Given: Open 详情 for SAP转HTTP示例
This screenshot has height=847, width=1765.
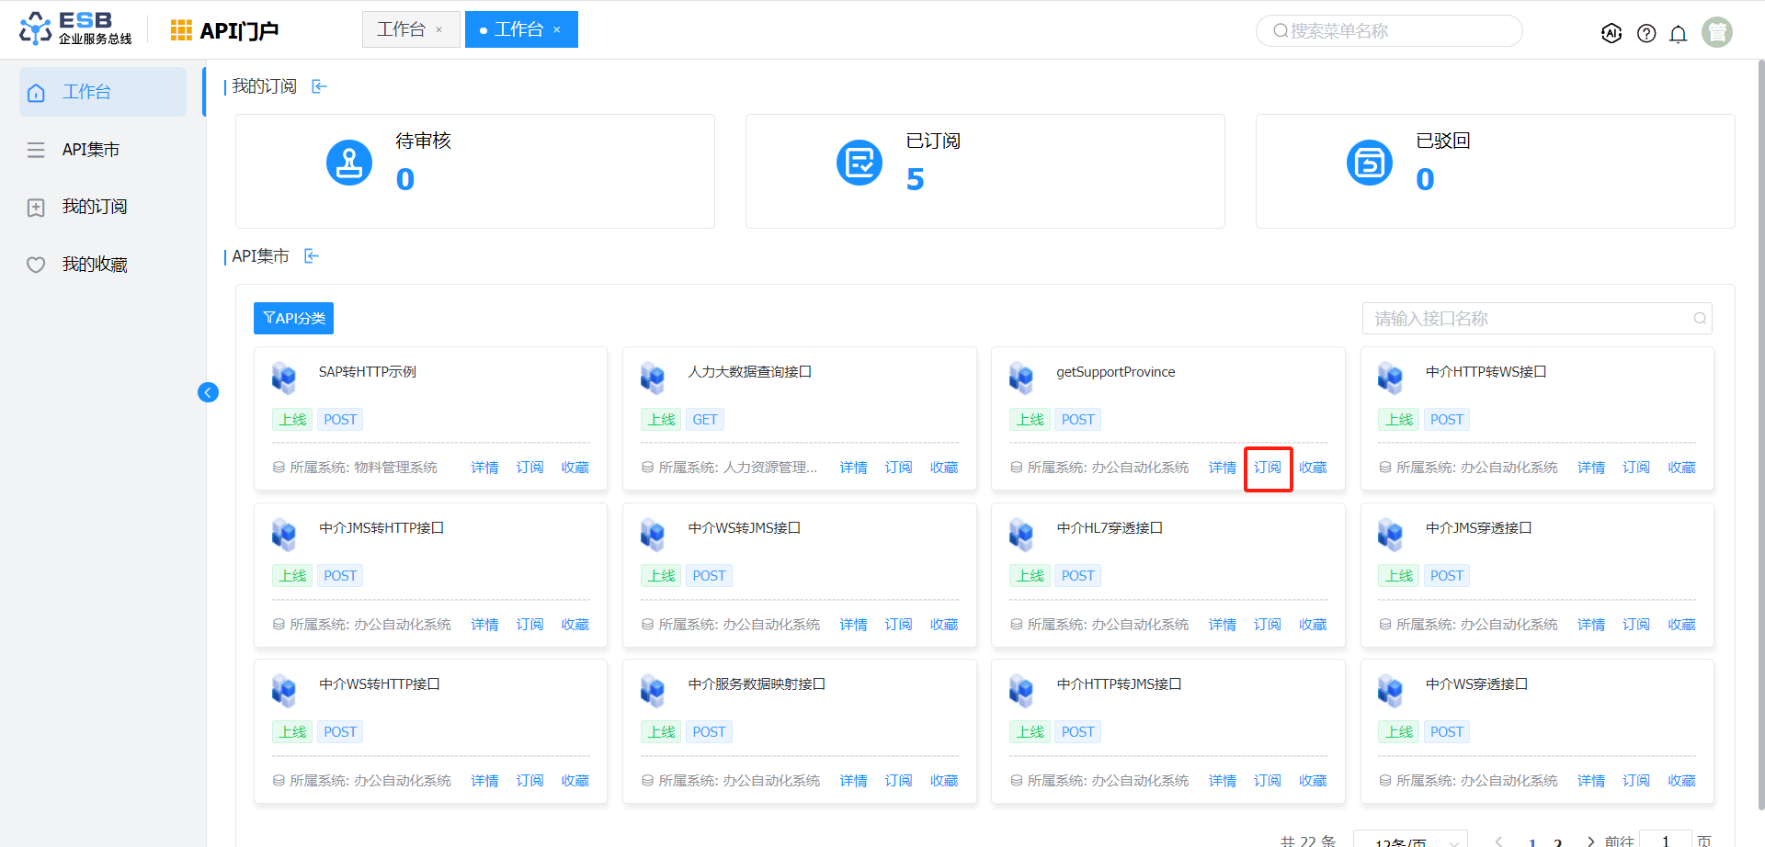Looking at the screenshot, I should click(x=484, y=468).
